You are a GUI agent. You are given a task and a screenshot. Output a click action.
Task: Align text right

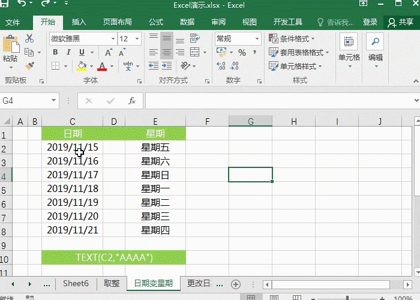(180, 52)
